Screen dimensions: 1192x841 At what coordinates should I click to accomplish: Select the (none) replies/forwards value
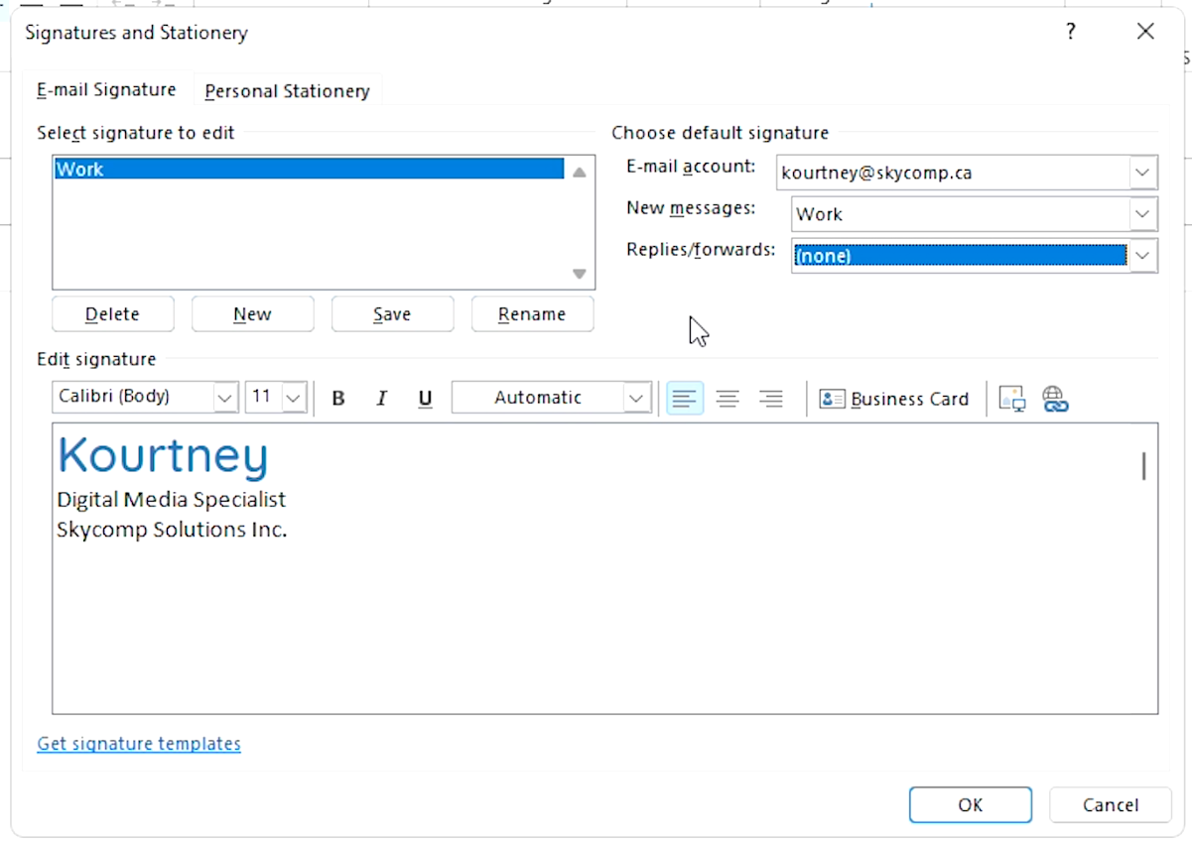tap(960, 256)
